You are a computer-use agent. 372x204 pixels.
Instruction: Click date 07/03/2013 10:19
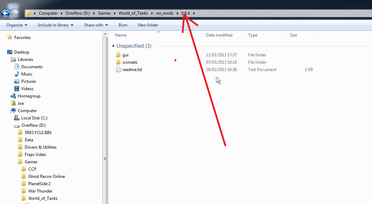[x=221, y=62]
